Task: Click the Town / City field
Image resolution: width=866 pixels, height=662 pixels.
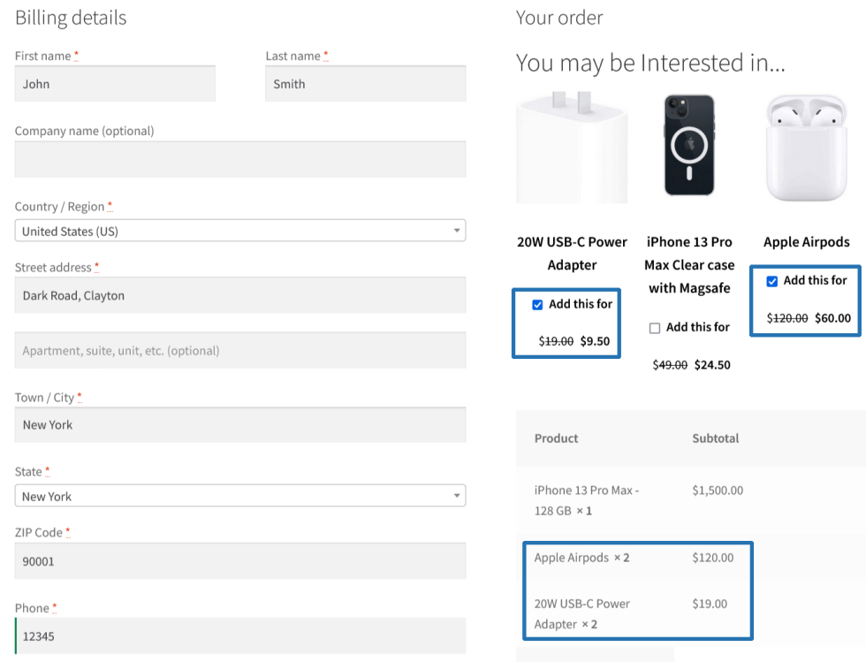Action: [239, 424]
